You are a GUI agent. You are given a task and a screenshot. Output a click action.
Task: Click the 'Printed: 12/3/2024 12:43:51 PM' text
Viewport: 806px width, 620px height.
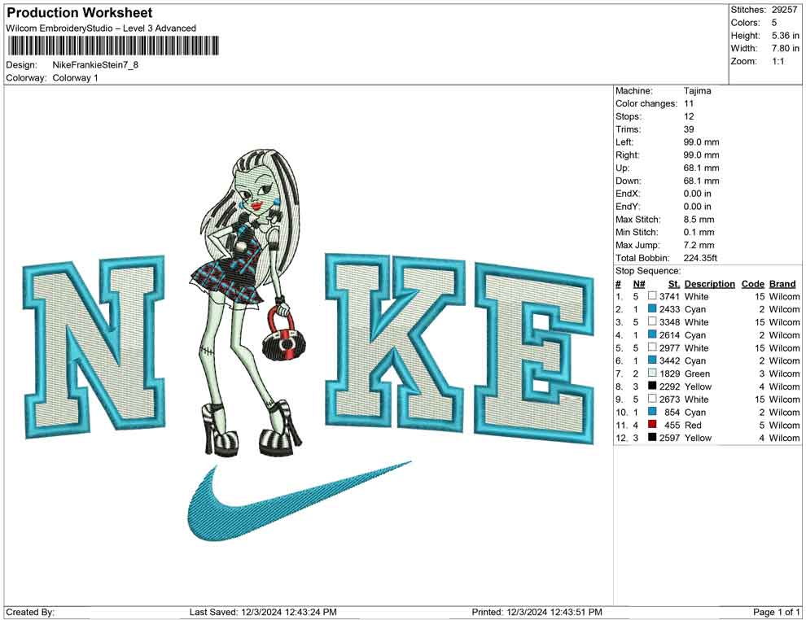point(537,612)
